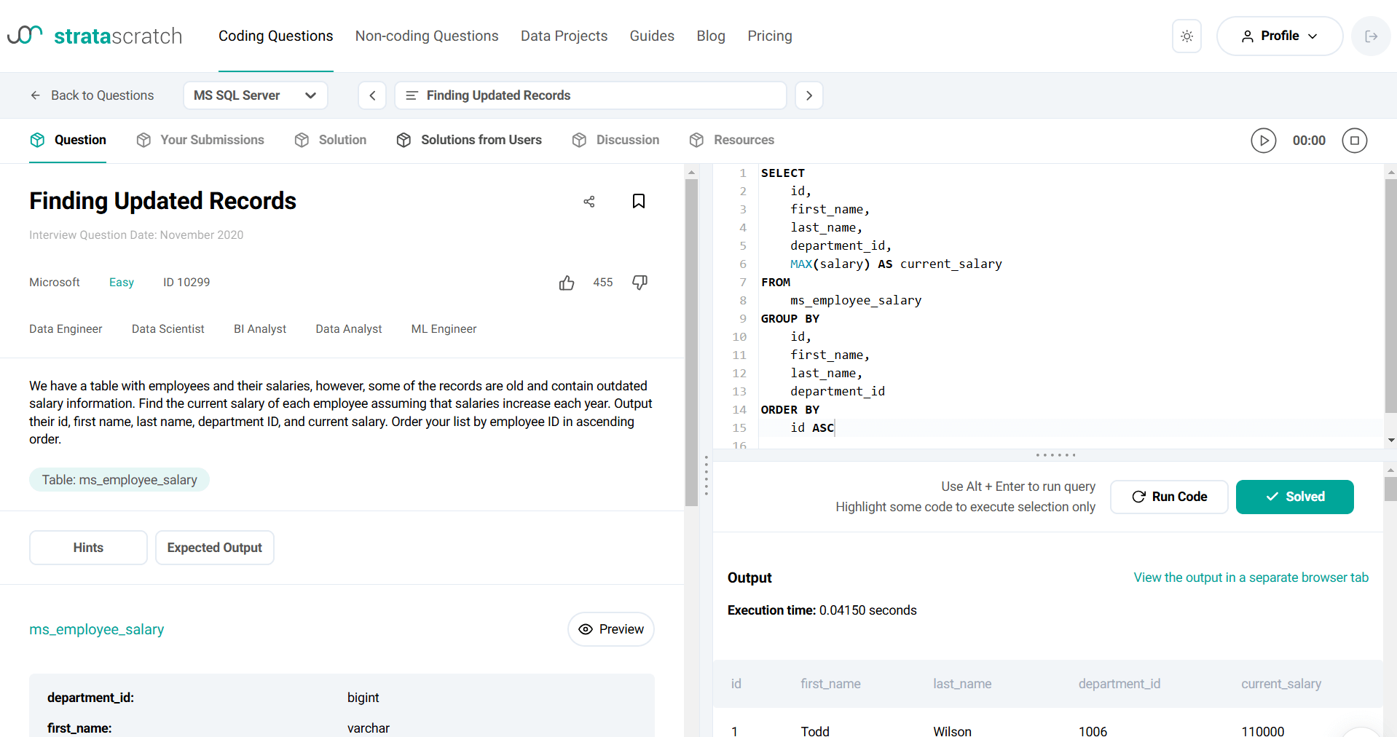1397x737 pixels.
Task: Open the Finding Updated Records question list
Action: click(590, 95)
